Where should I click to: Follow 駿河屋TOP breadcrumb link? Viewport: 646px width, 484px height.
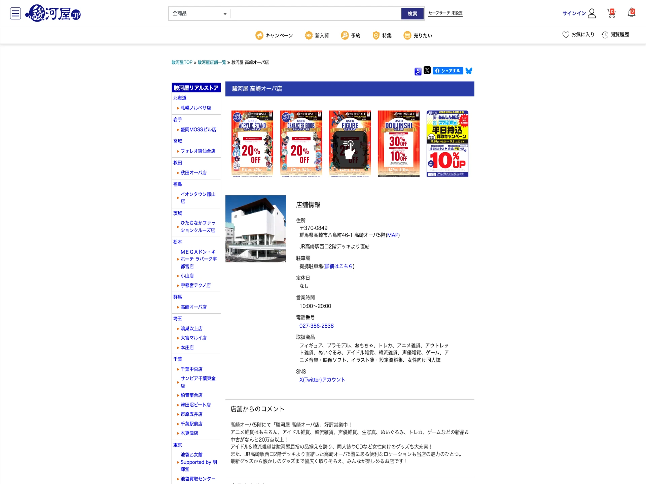[x=182, y=62]
